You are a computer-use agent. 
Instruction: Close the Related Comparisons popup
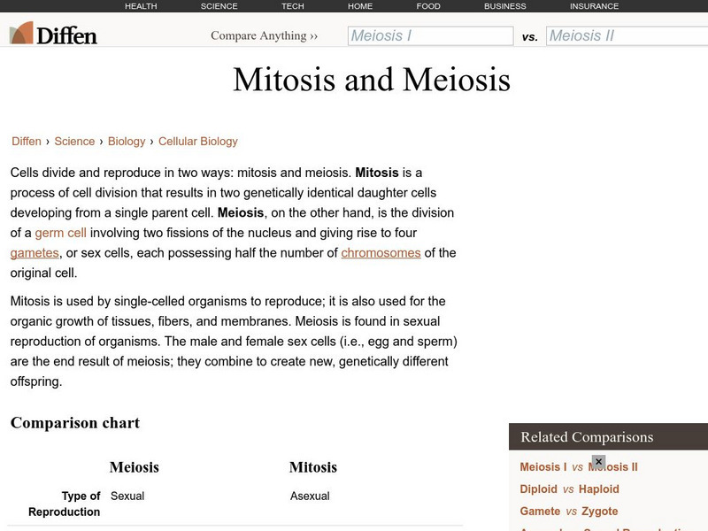click(598, 461)
